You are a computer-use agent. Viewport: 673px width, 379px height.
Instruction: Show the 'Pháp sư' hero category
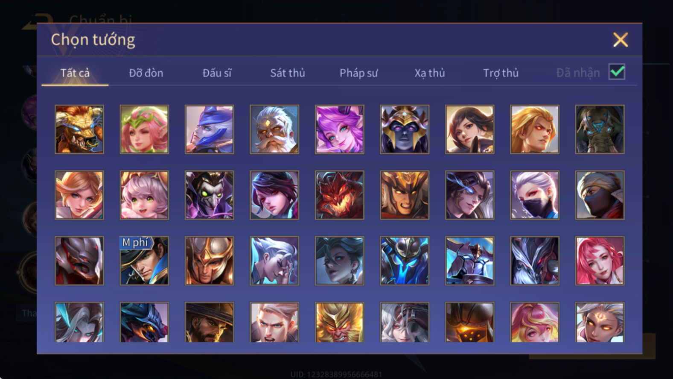tap(358, 73)
